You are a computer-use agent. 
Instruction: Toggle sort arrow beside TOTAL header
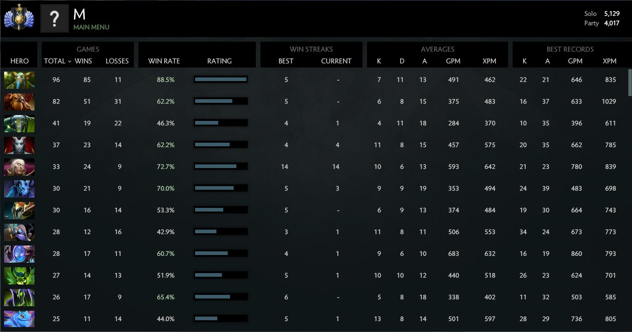point(69,61)
